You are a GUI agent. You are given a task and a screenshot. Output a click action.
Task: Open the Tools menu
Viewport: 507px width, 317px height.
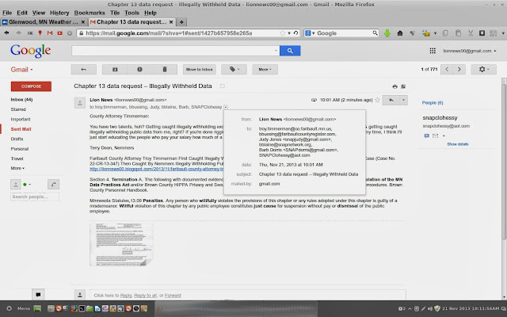132,13
